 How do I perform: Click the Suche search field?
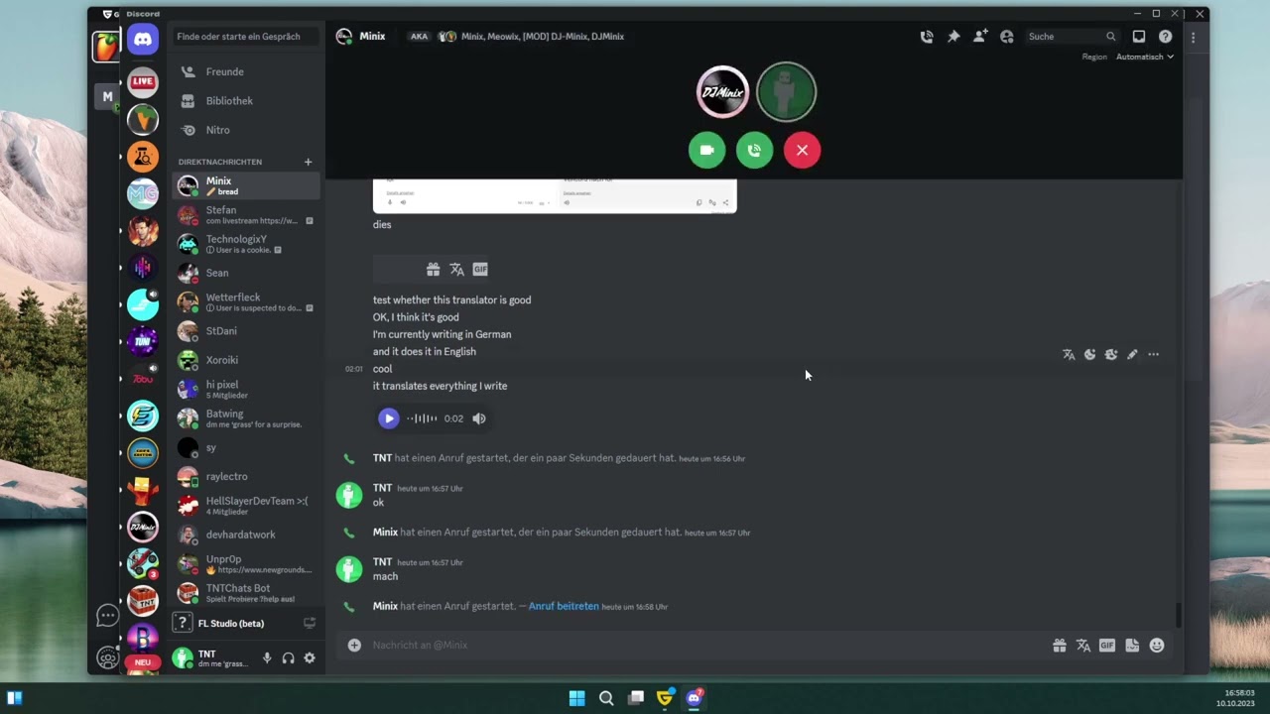point(1072,37)
